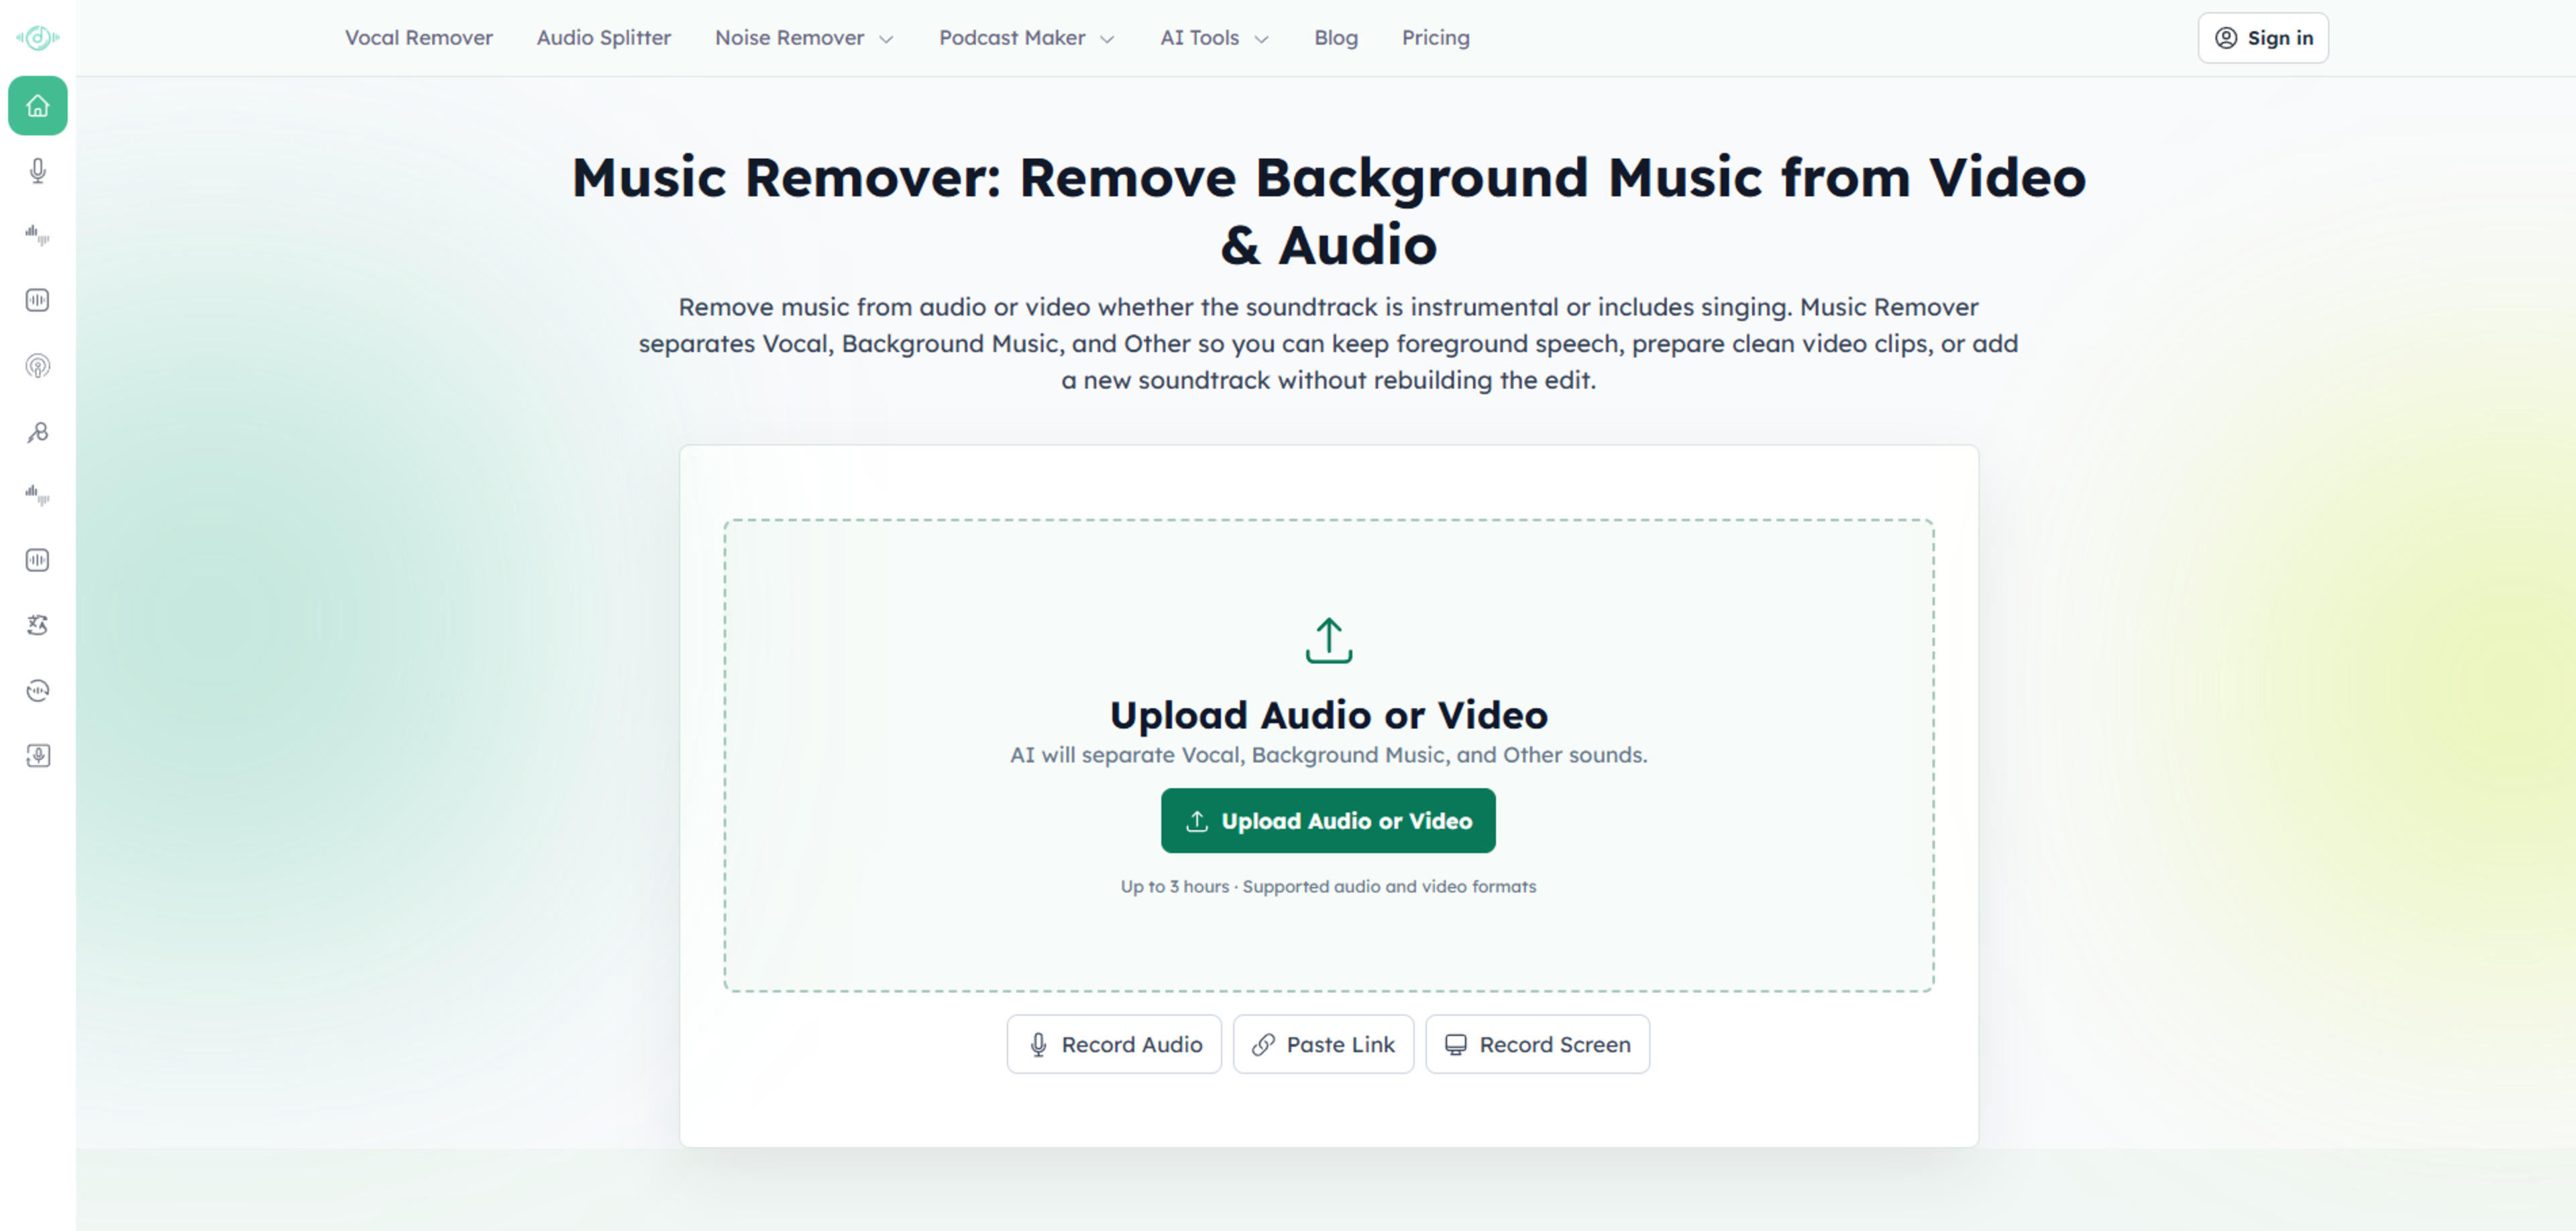2576x1231 pixels.
Task: Click the large upload arrow icon
Action: (1329, 640)
